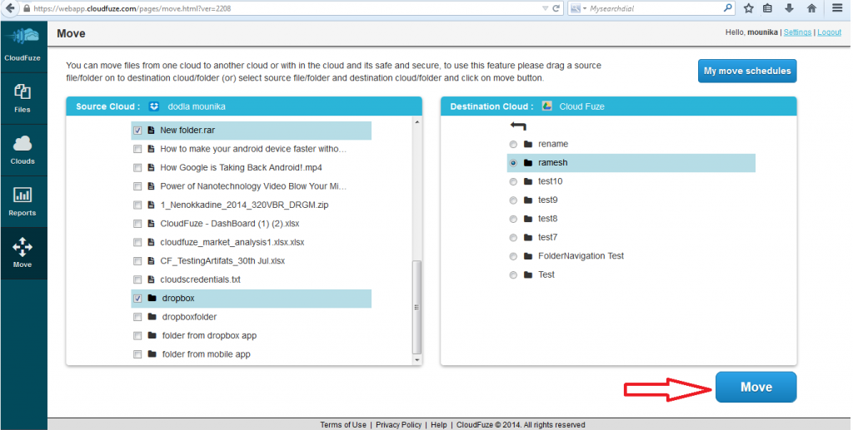853x430 pixels.
Task: Select Power of Nanotechnology Video file name
Action: tap(253, 186)
